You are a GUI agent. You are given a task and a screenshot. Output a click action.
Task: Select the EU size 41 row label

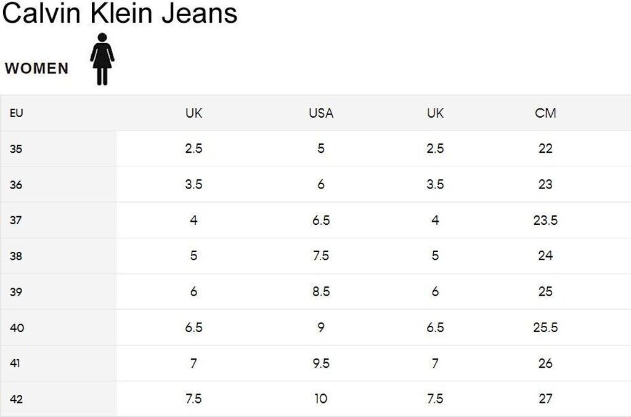click(15, 363)
